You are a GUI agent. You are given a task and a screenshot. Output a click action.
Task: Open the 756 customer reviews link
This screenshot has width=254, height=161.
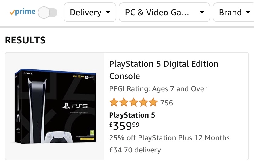click(x=167, y=103)
